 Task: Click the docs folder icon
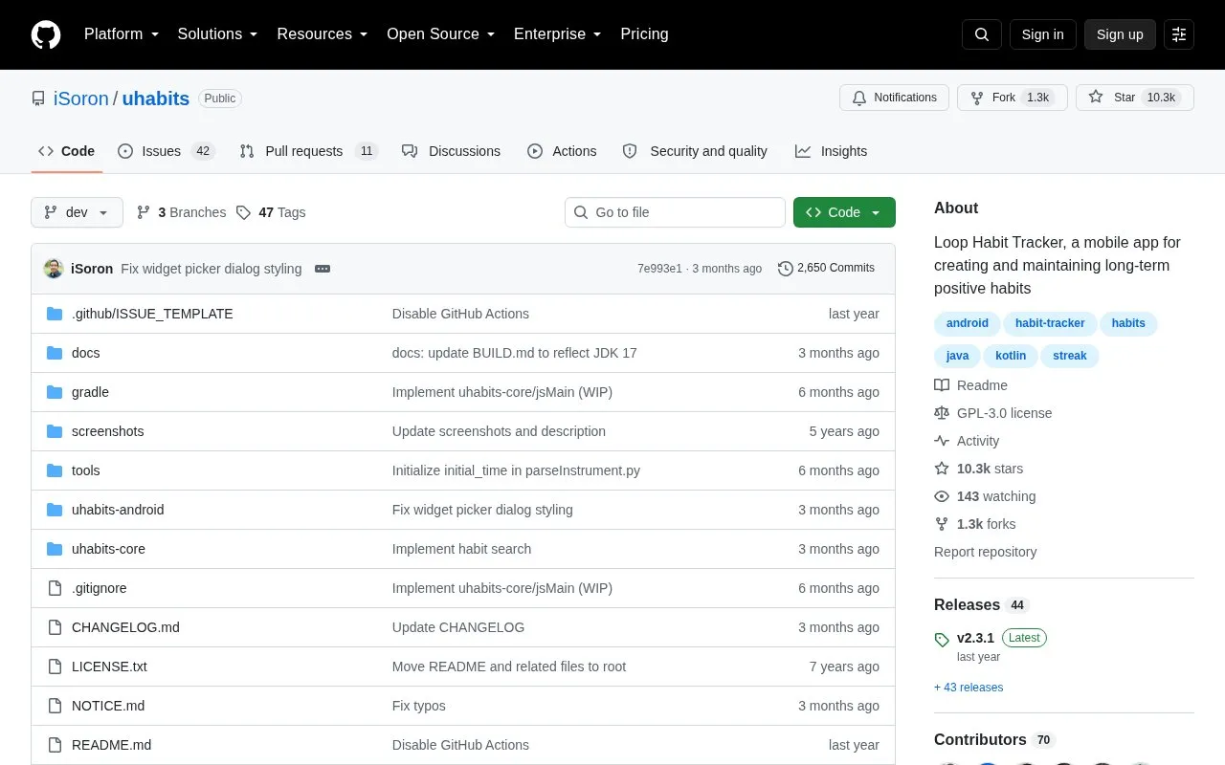pyautogui.click(x=55, y=353)
